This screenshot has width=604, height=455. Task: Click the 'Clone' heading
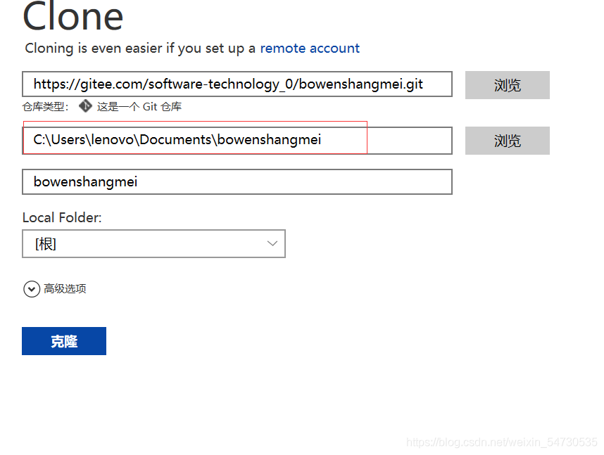click(73, 16)
